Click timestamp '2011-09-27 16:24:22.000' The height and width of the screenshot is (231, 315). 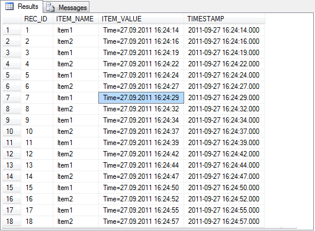click(224, 64)
